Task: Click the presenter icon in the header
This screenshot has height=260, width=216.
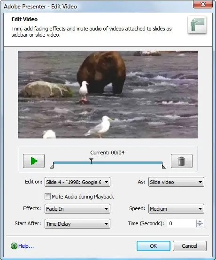Action: click(197, 25)
